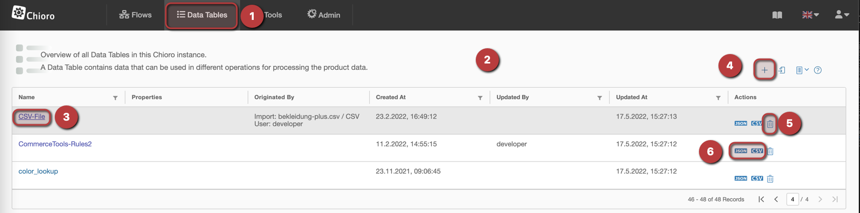Image resolution: width=860 pixels, height=213 pixels.
Task: Delete the color_lookup data table
Action: 770,178
